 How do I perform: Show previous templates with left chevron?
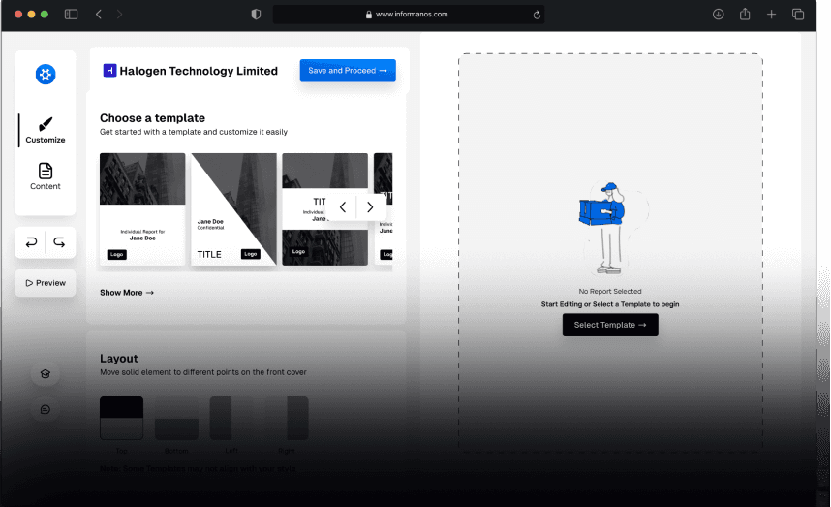(343, 207)
